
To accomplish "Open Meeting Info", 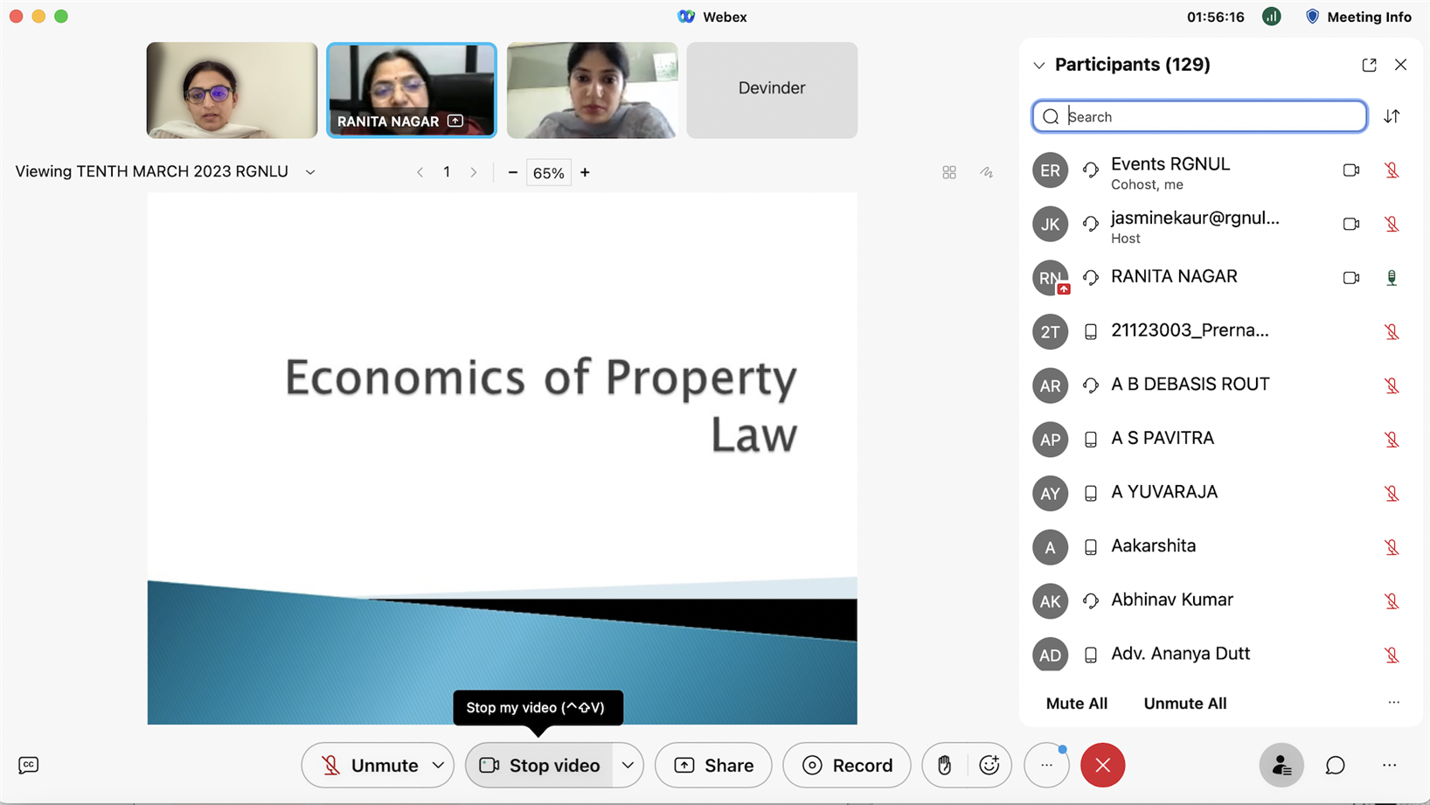I will [x=1357, y=17].
